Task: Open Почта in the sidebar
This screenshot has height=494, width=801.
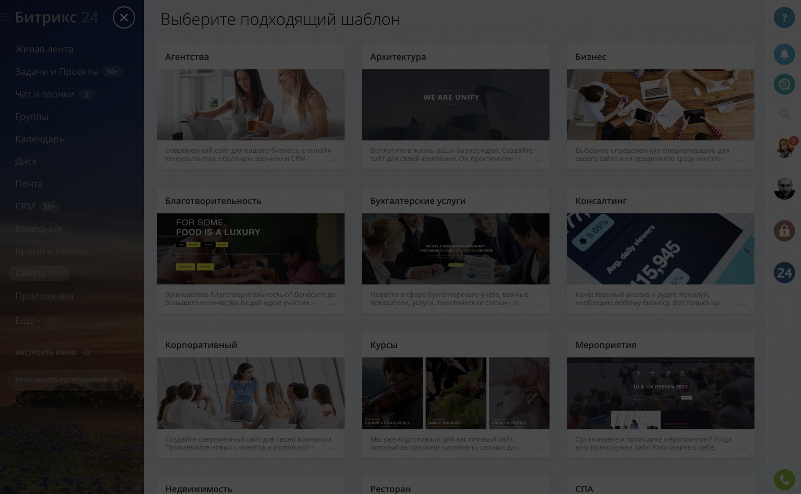Action: click(29, 184)
